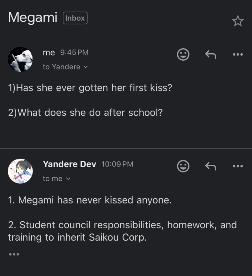The height and width of the screenshot is (276, 252).
Task: Reply to my 9:45 PM message
Action: pos(210,54)
